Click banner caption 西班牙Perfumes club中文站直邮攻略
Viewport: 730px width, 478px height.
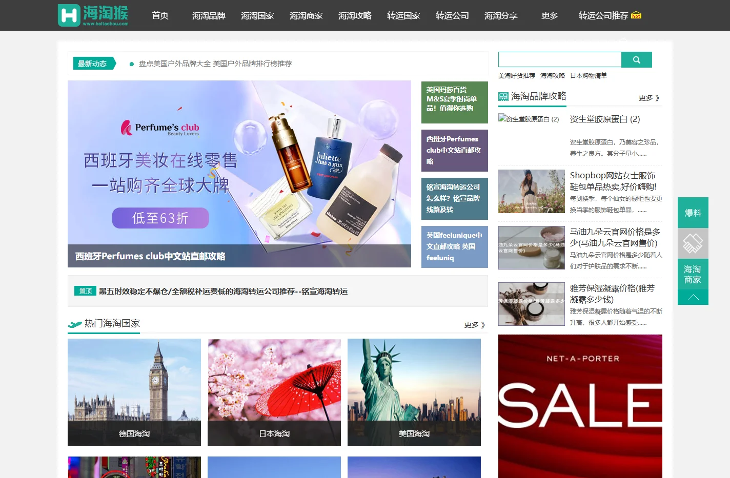tap(150, 256)
